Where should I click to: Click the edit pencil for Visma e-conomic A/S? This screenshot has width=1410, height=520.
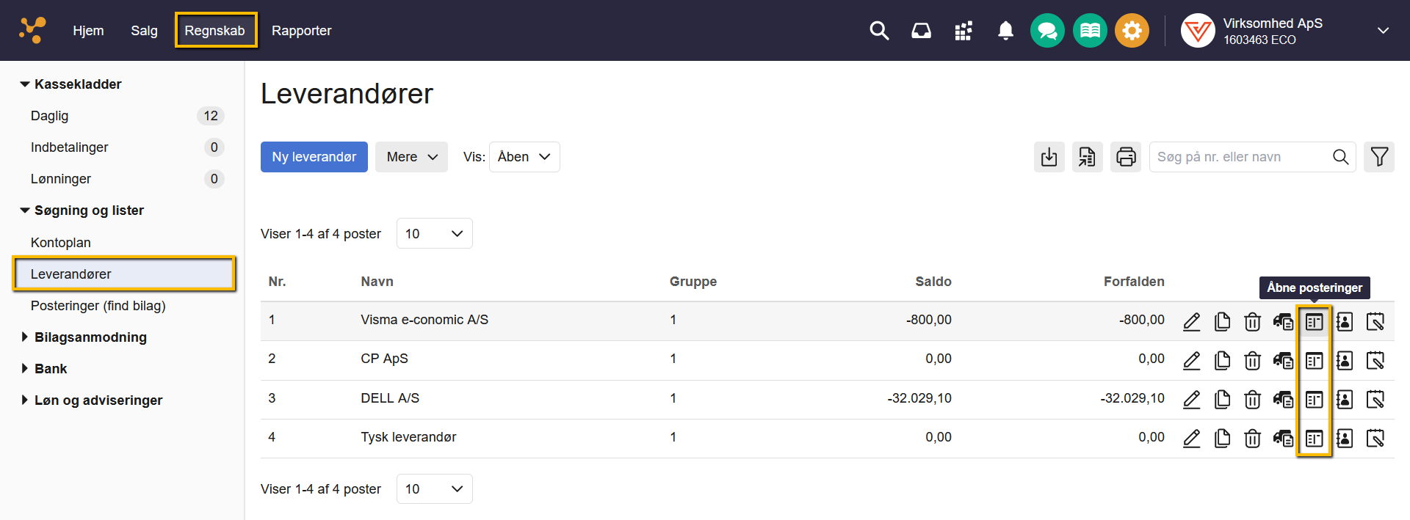click(x=1191, y=321)
